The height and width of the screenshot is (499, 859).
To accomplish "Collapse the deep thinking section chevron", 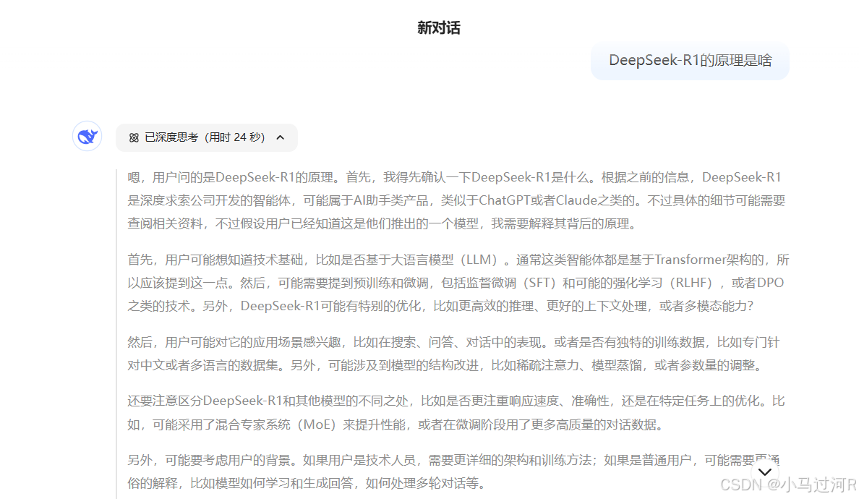I will pyautogui.click(x=281, y=137).
